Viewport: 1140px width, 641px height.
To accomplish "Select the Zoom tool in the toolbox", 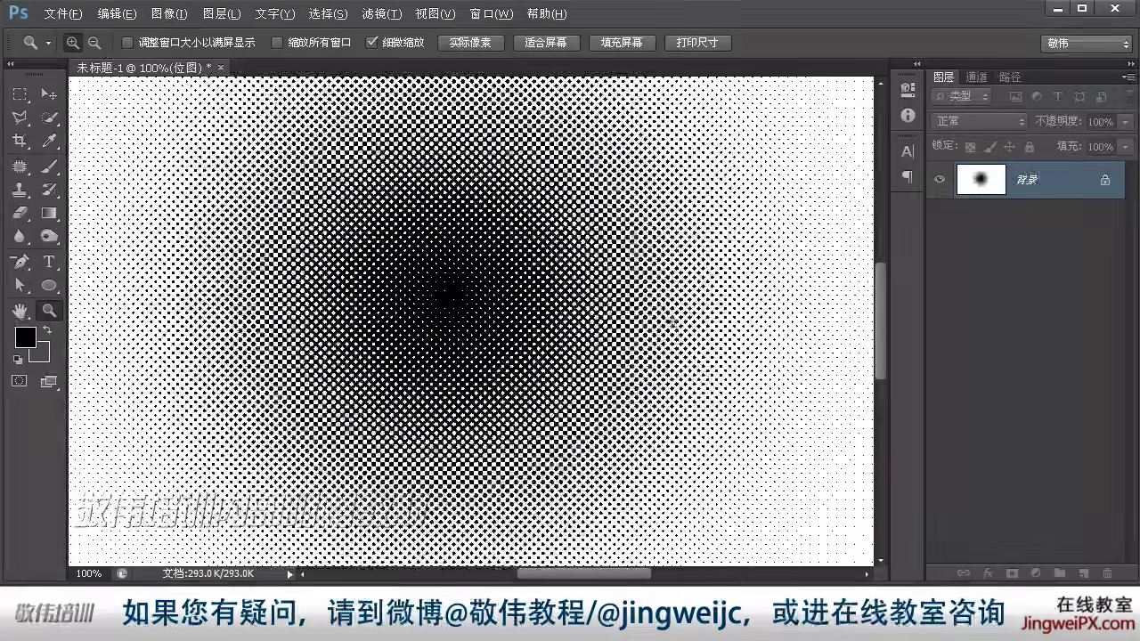I will [49, 311].
